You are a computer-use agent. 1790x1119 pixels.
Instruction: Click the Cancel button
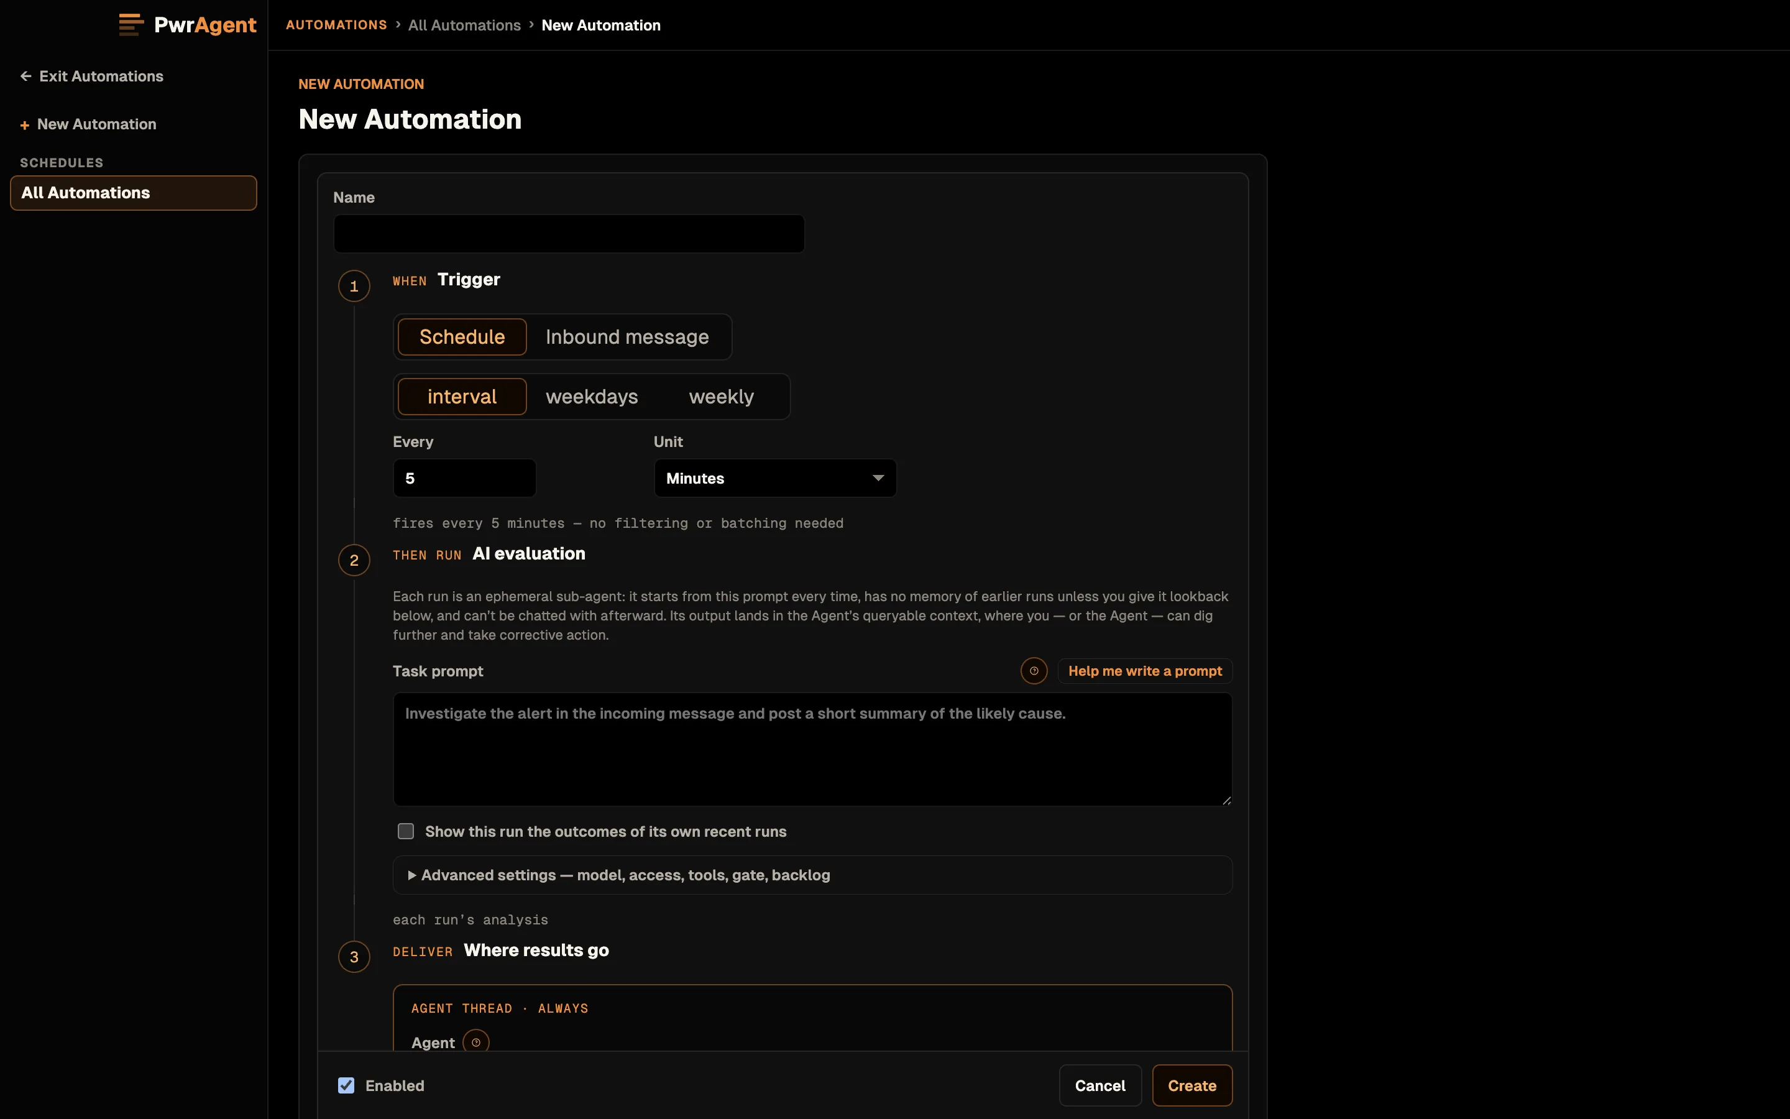click(x=1100, y=1085)
